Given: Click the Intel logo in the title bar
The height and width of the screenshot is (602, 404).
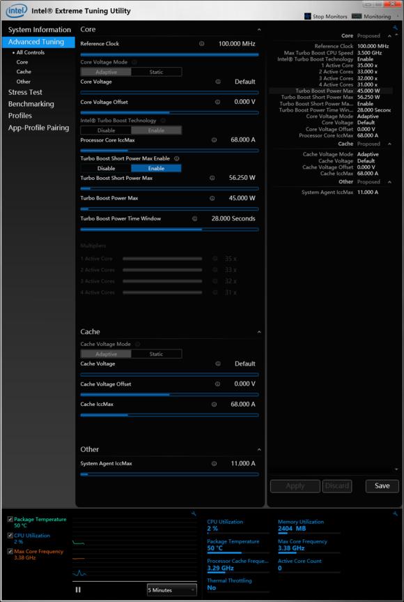Looking at the screenshot, I should 16,10.
